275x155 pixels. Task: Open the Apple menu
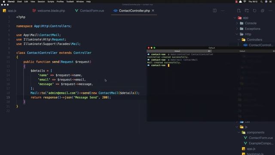(x=4, y=2)
